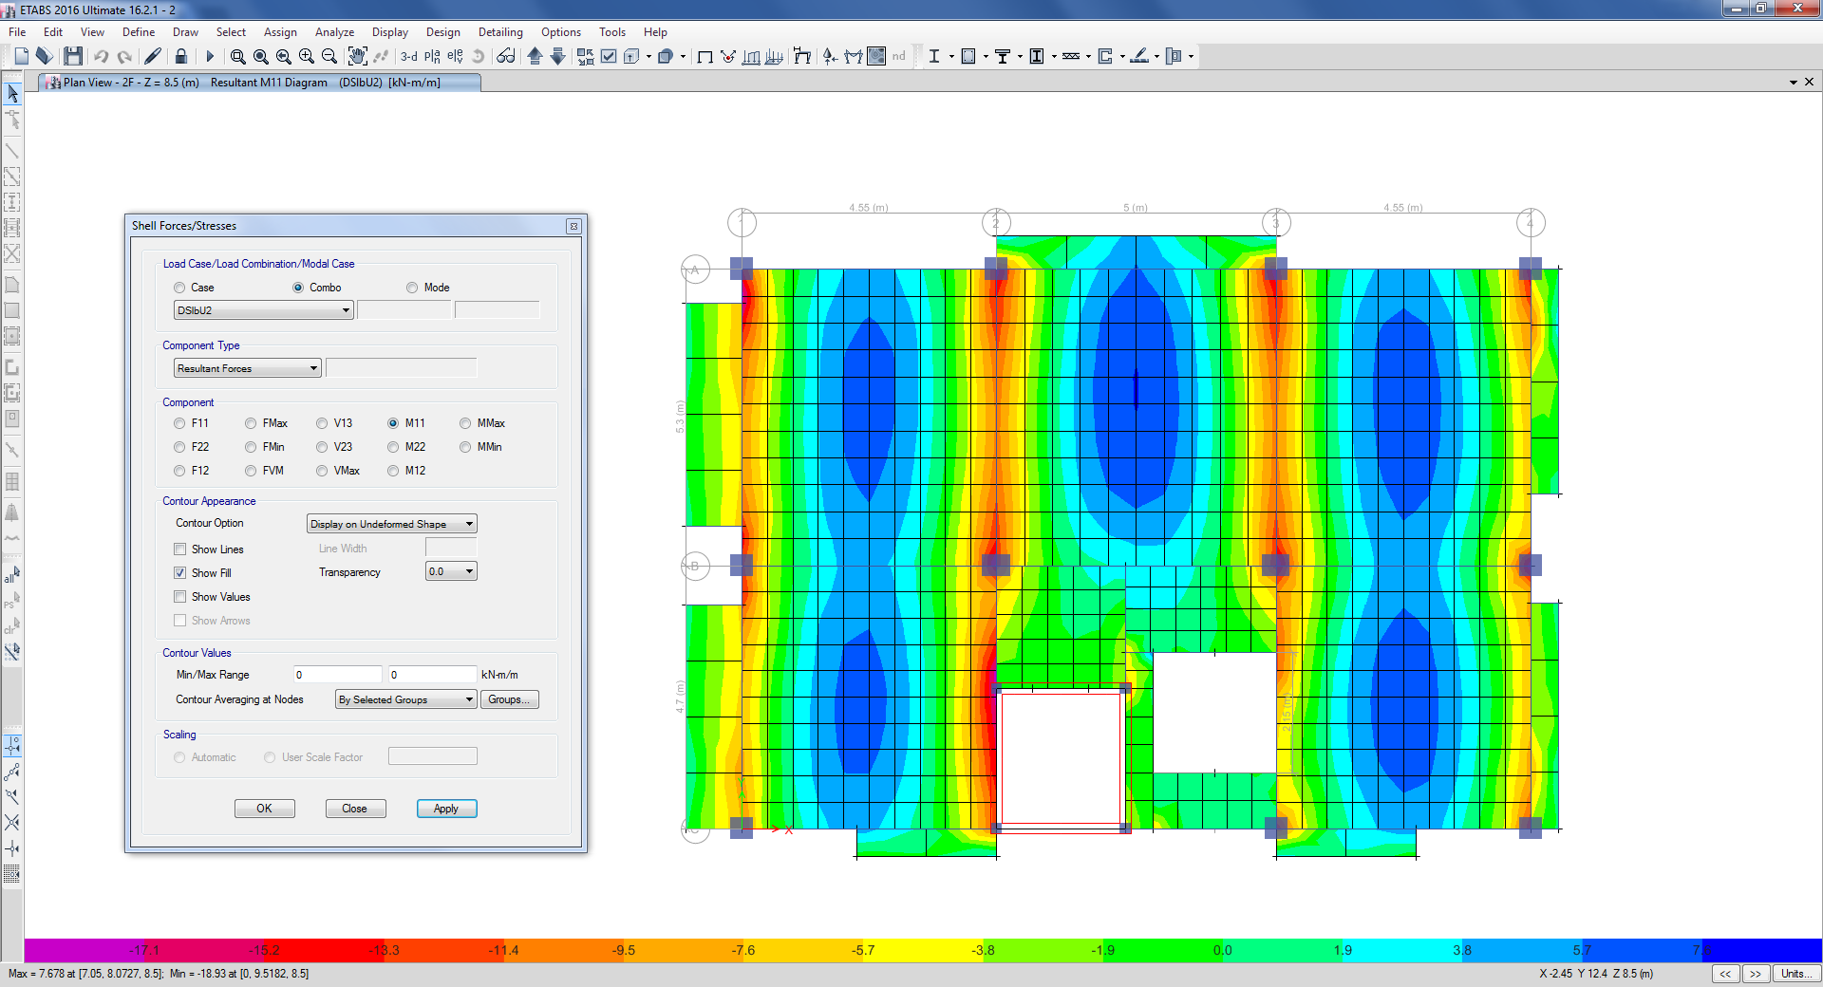Uncheck the Show Fill checkbox
This screenshot has height=987, width=1823.
[179, 573]
